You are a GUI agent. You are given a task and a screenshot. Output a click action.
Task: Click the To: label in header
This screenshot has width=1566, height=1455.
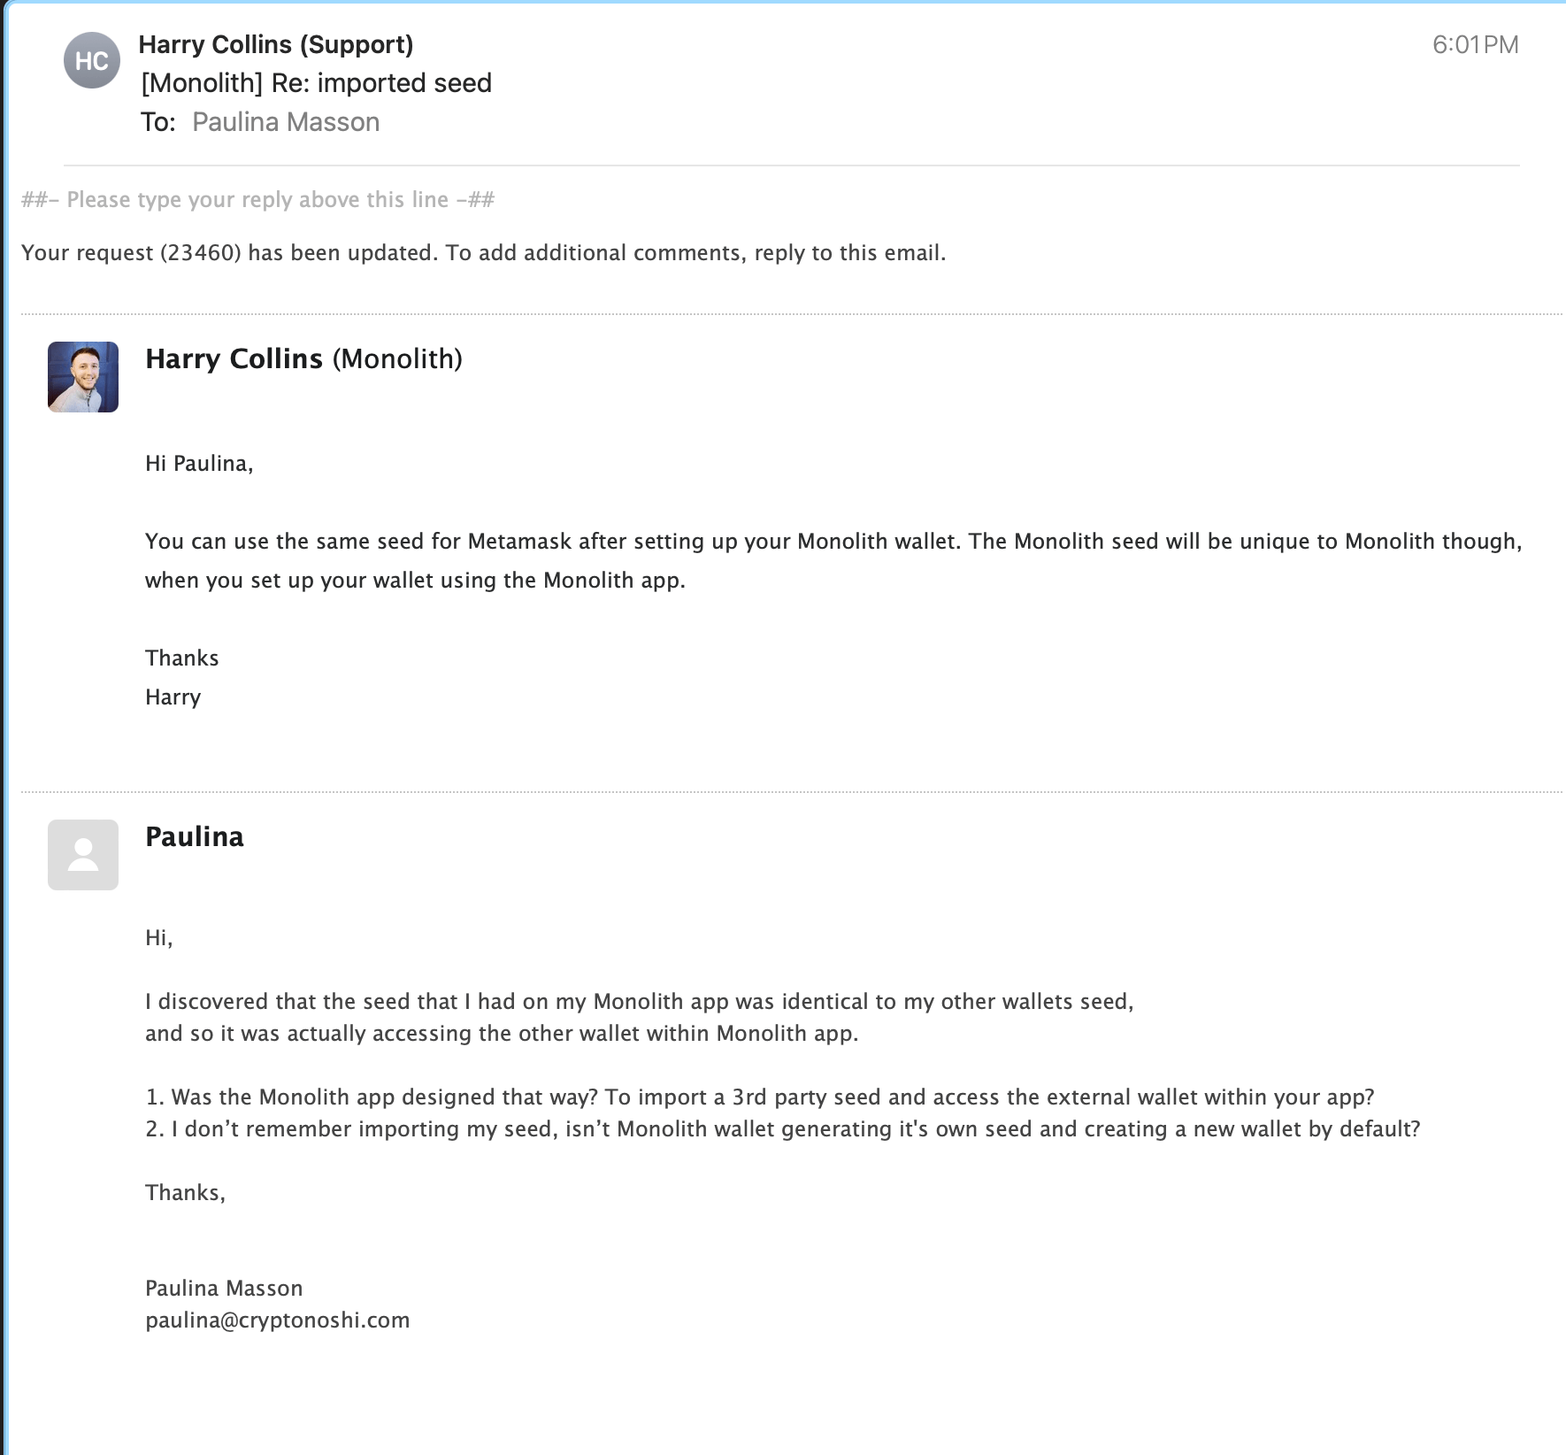point(158,122)
